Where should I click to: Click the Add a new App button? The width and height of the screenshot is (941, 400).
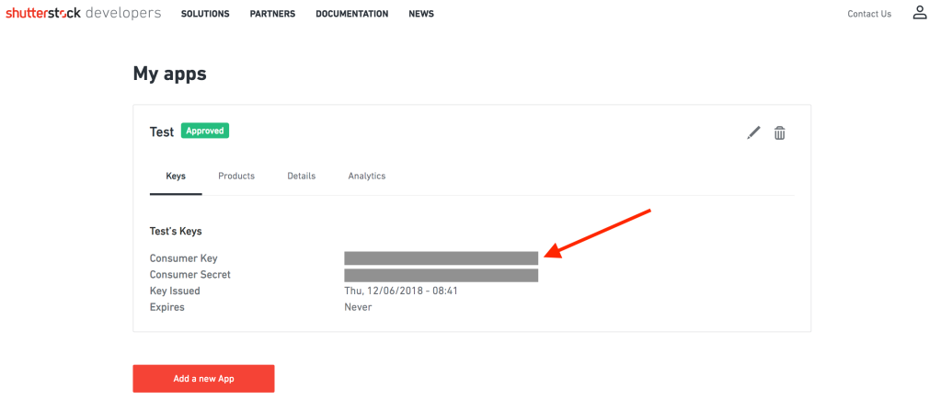[203, 379]
